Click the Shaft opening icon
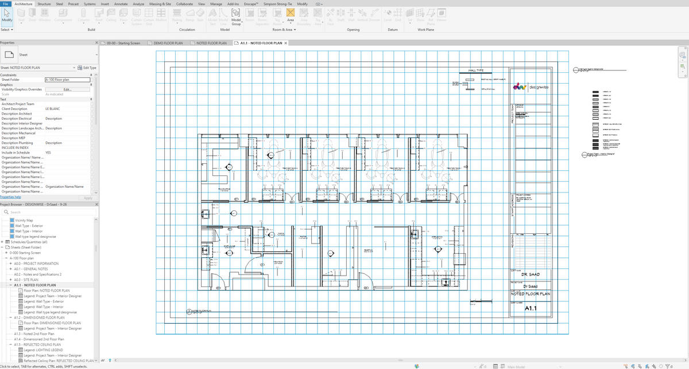 [341, 13]
